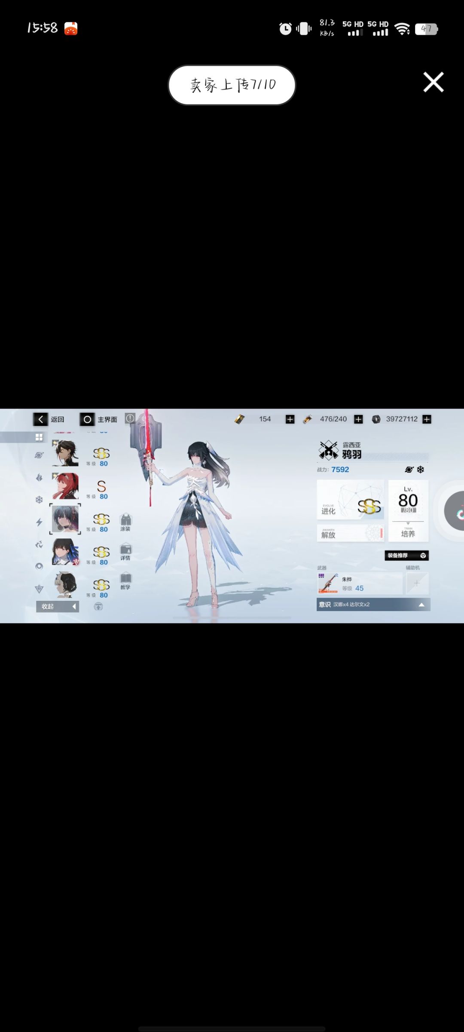Select the black-haired bun character portrait
The image size is (464, 1032).
pos(65,585)
